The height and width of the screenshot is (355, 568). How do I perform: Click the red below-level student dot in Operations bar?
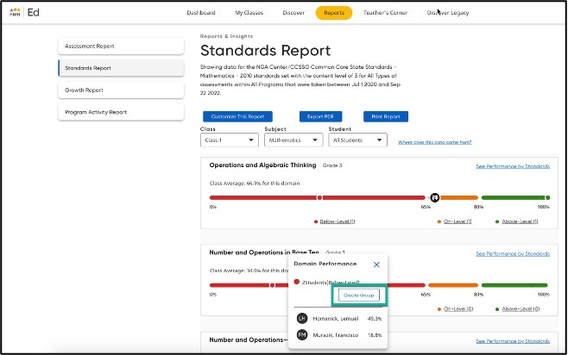[319, 197]
